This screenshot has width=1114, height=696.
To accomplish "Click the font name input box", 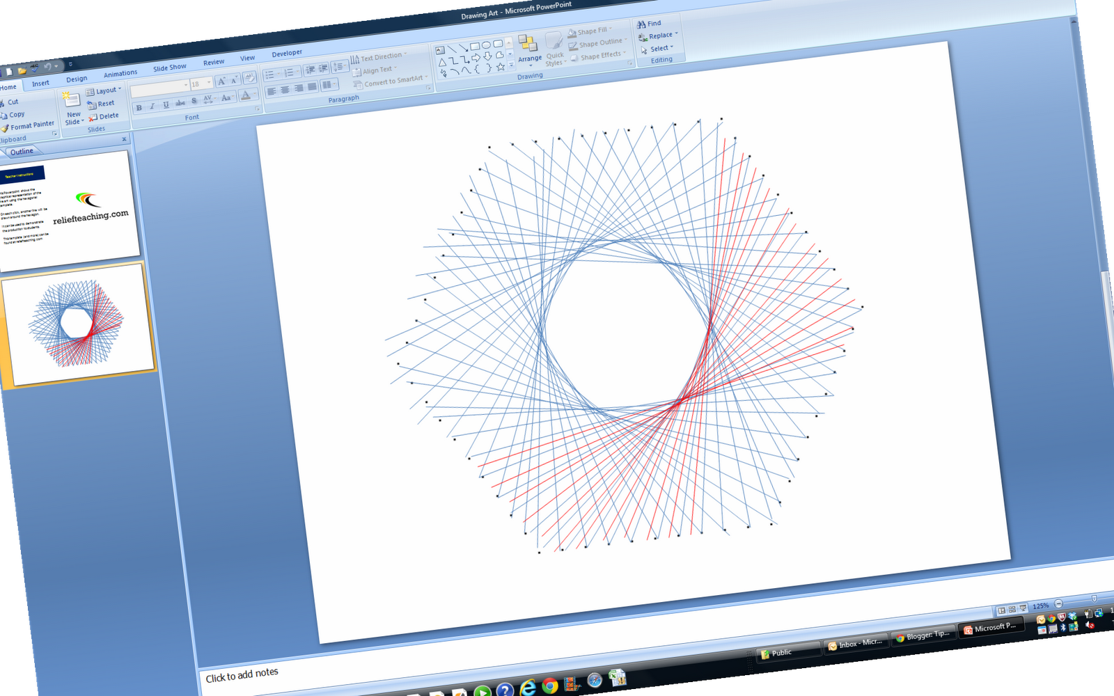I will coord(159,88).
